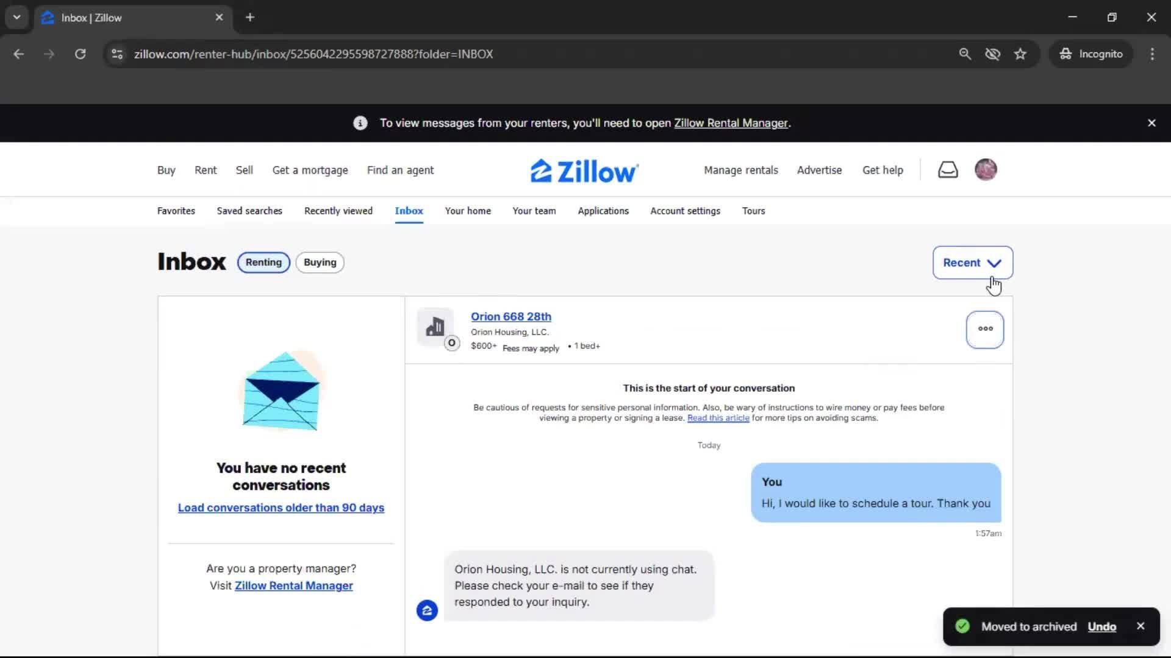This screenshot has width=1171, height=658.
Task: Select the Renting filter pill
Action: [x=263, y=263]
